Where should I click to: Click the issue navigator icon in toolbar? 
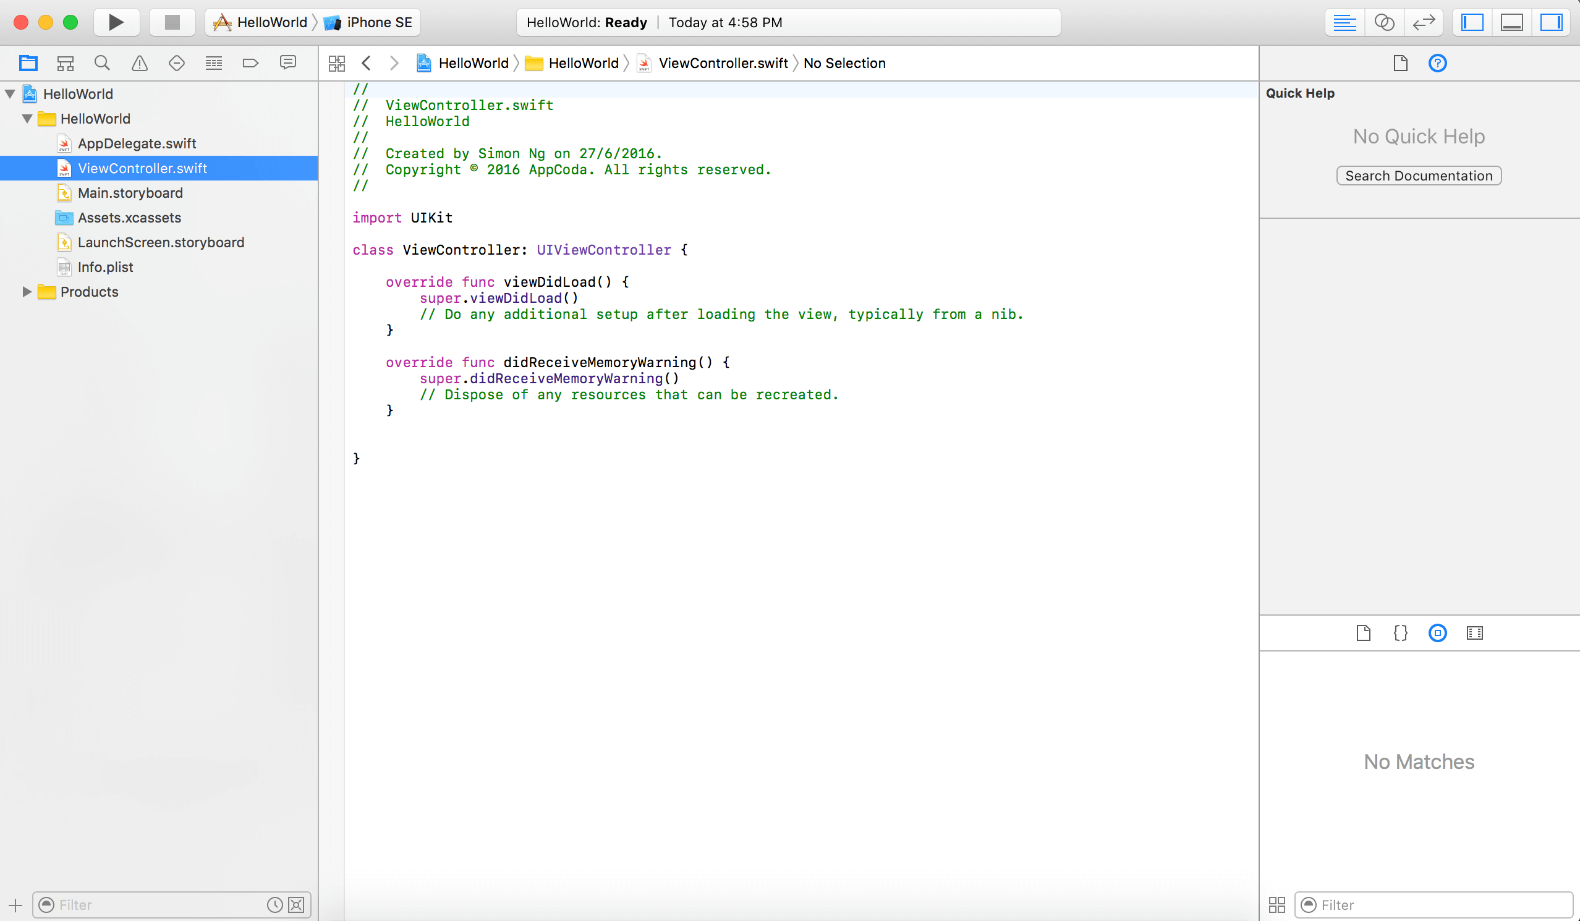140,62
